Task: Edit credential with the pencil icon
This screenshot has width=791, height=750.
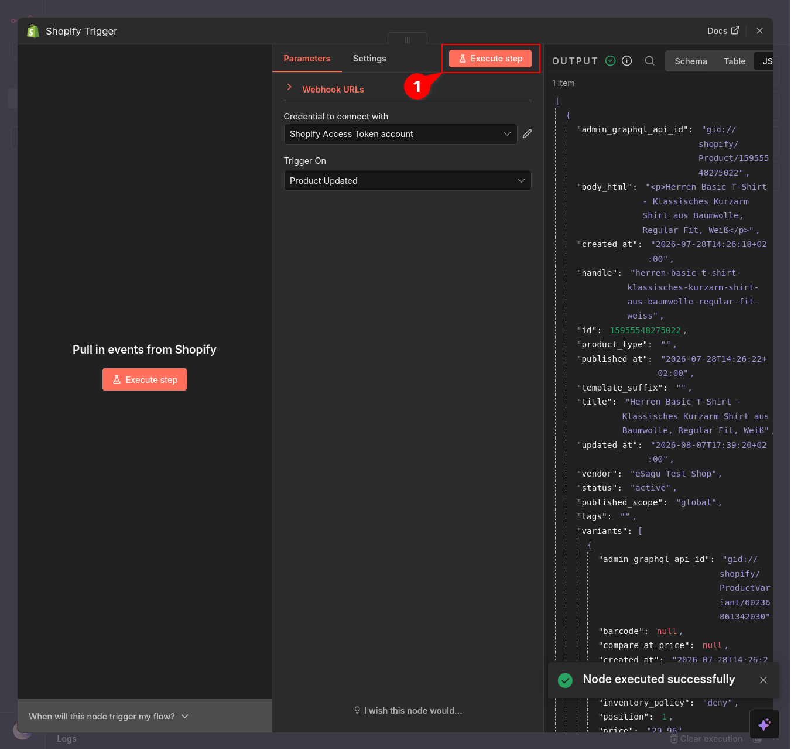Action: pos(527,134)
